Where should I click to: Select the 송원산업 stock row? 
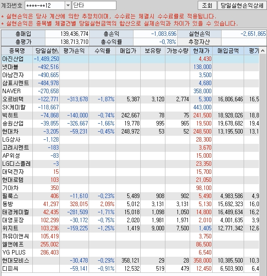coord(130,124)
